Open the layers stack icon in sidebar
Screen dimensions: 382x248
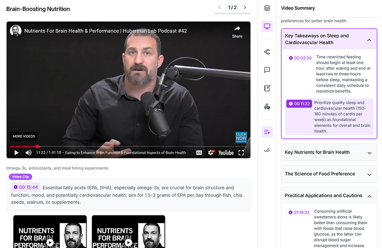click(x=267, y=8)
